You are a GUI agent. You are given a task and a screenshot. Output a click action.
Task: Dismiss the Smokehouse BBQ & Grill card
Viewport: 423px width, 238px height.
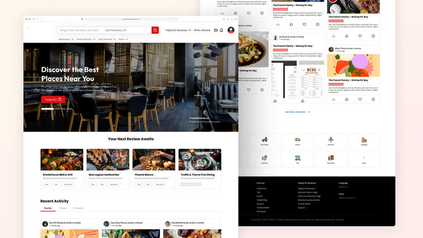(x=80, y=152)
